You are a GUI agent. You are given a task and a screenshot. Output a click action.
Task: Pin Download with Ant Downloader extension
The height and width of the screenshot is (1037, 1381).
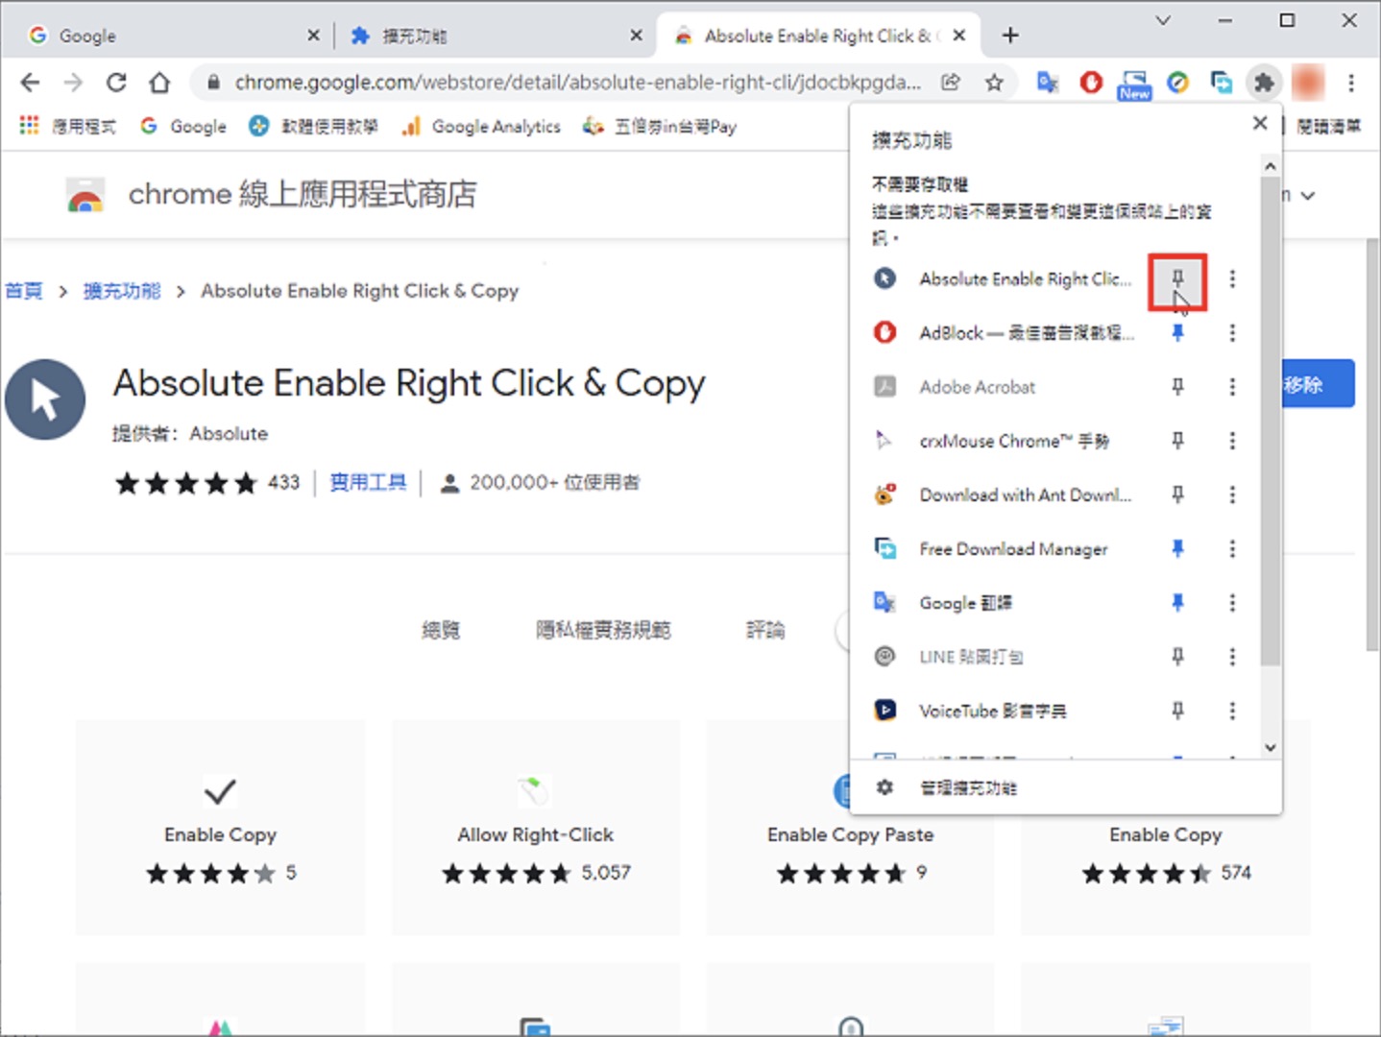pyautogui.click(x=1177, y=494)
